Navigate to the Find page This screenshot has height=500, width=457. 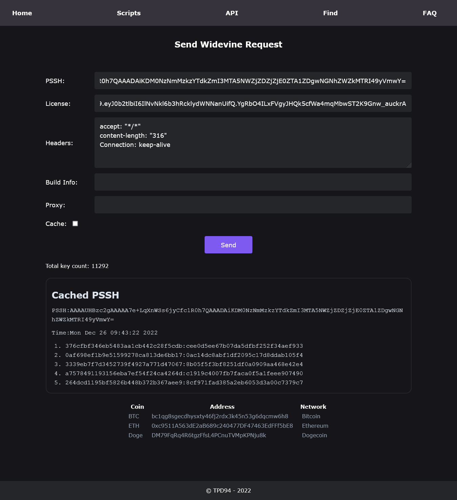[330, 13]
